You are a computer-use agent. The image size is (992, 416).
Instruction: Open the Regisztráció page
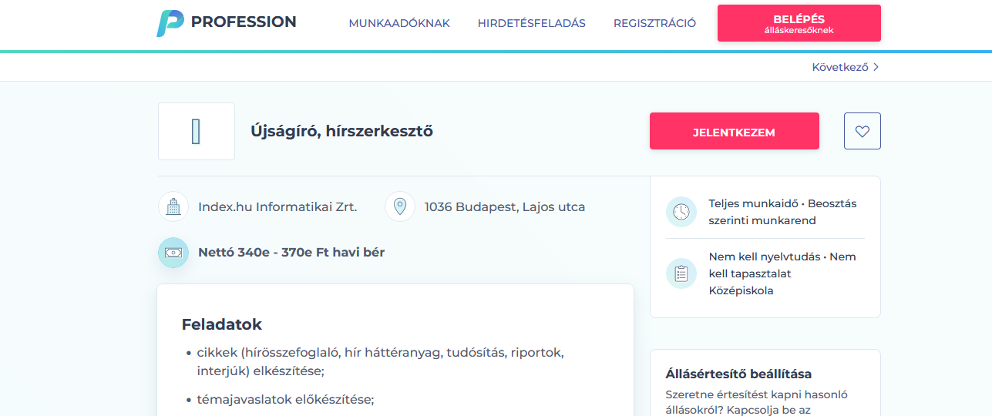[x=654, y=23]
